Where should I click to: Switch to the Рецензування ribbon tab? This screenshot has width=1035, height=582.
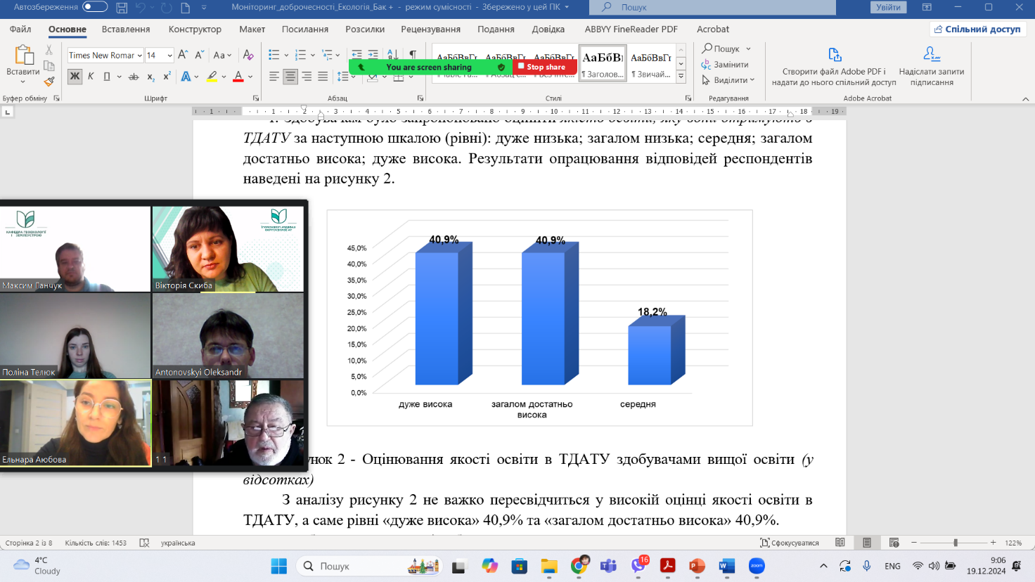(x=430, y=29)
